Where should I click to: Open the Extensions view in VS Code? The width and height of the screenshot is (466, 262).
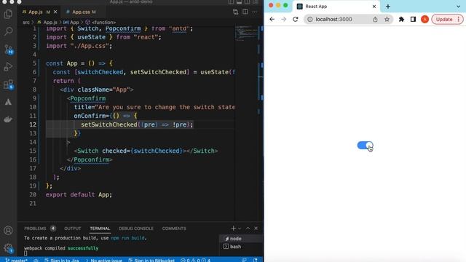click(x=8, y=84)
